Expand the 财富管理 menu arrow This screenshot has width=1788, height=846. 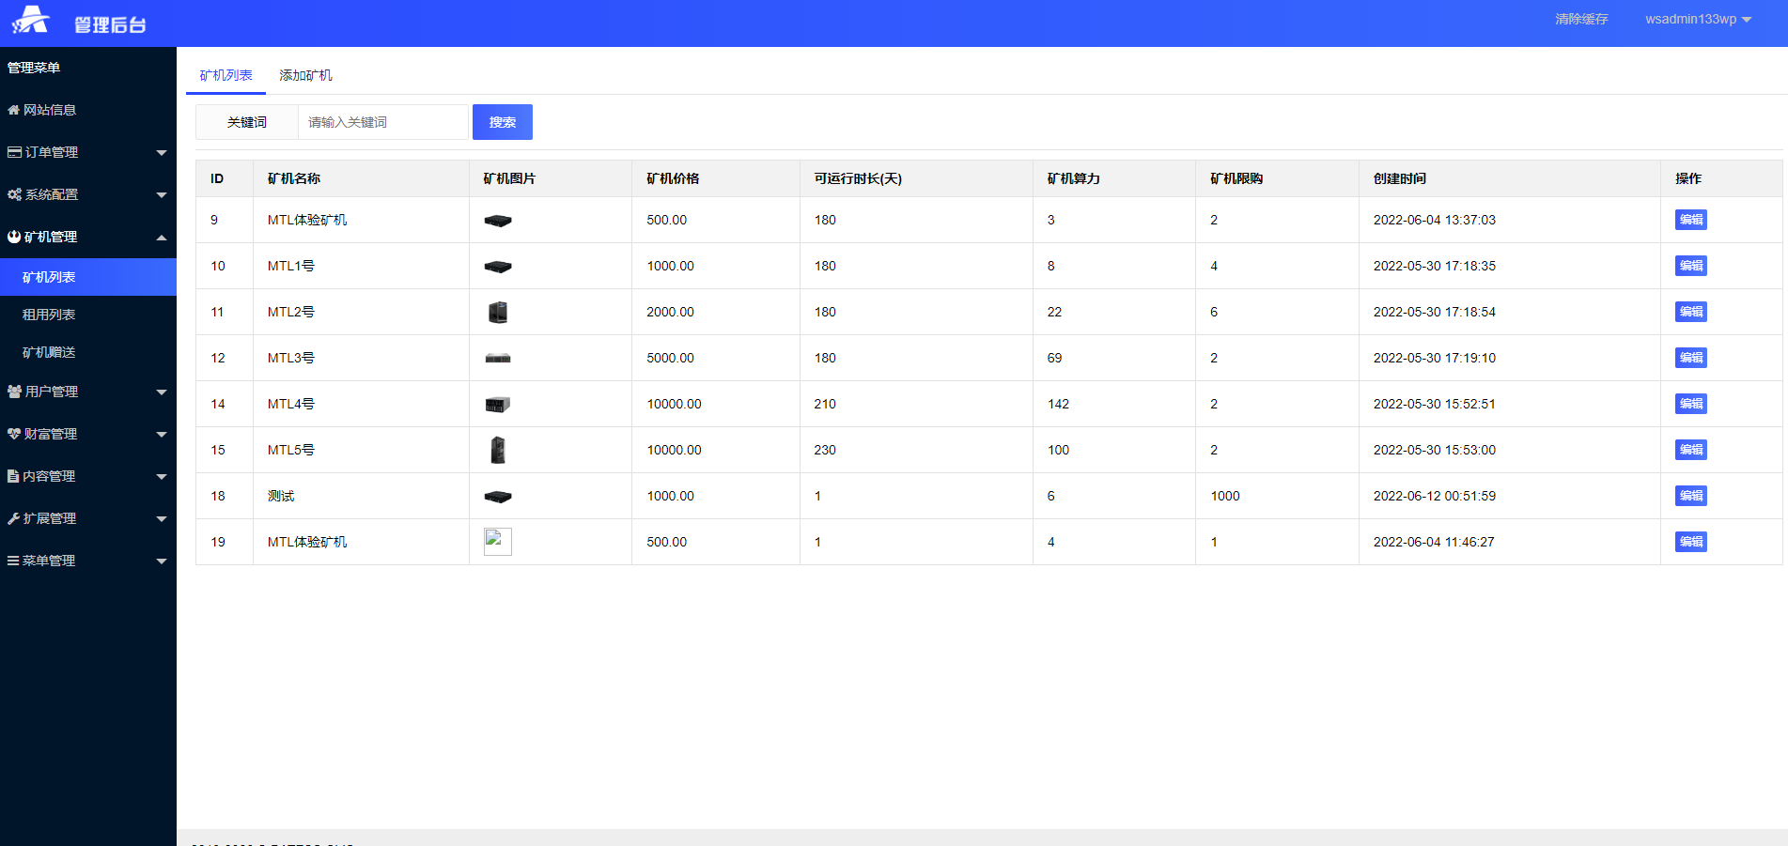pos(162,435)
